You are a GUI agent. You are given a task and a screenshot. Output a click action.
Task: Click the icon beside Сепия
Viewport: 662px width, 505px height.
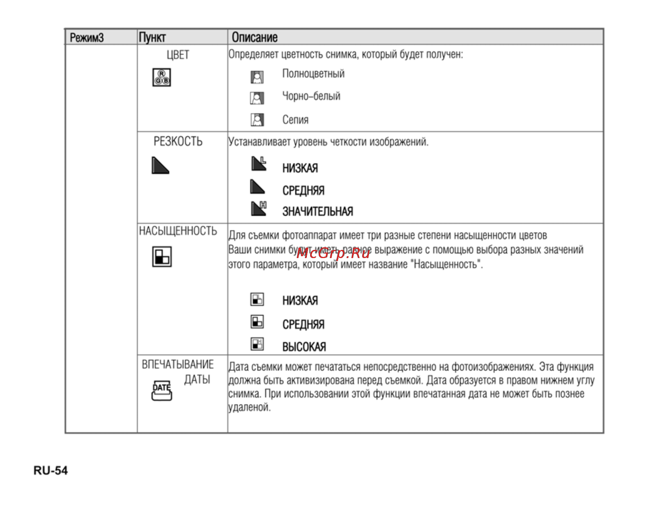click(257, 120)
